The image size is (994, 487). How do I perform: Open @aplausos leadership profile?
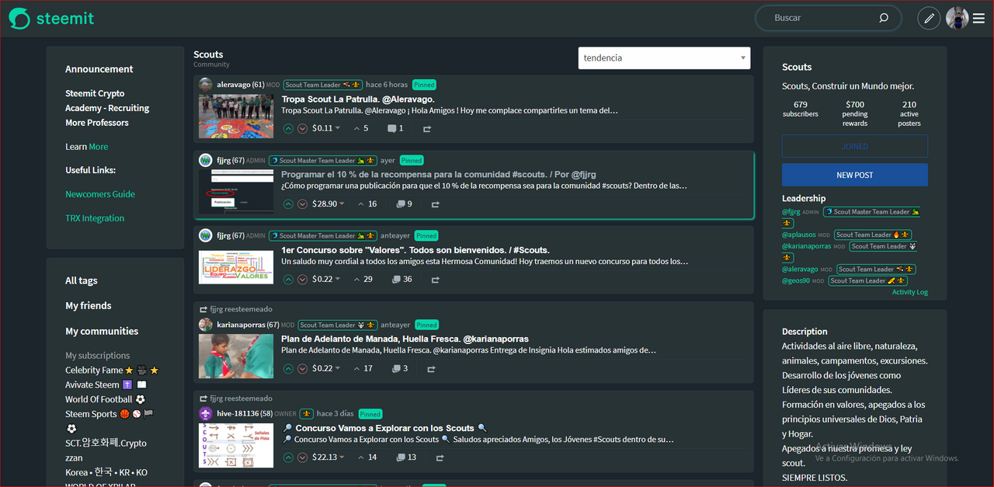click(798, 235)
